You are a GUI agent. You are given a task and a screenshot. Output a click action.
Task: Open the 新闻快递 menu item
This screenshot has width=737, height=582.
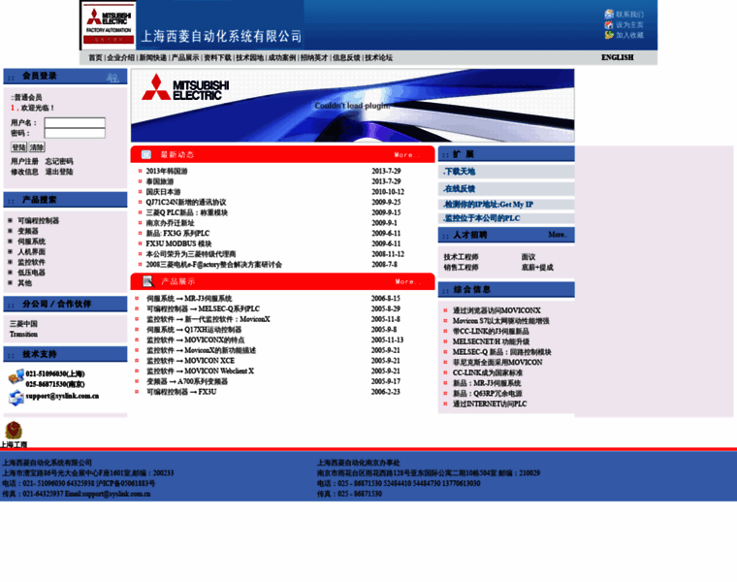(153, 58)
